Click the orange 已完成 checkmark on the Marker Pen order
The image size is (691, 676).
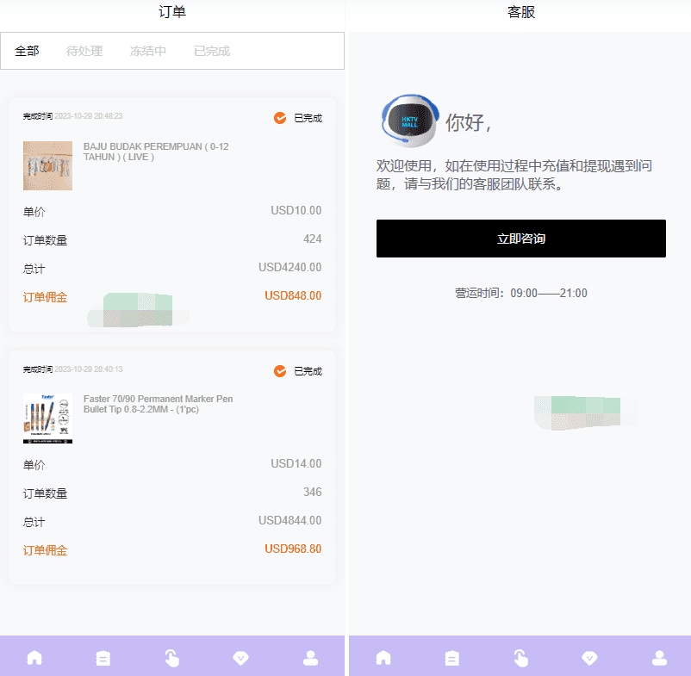point(280,371)
